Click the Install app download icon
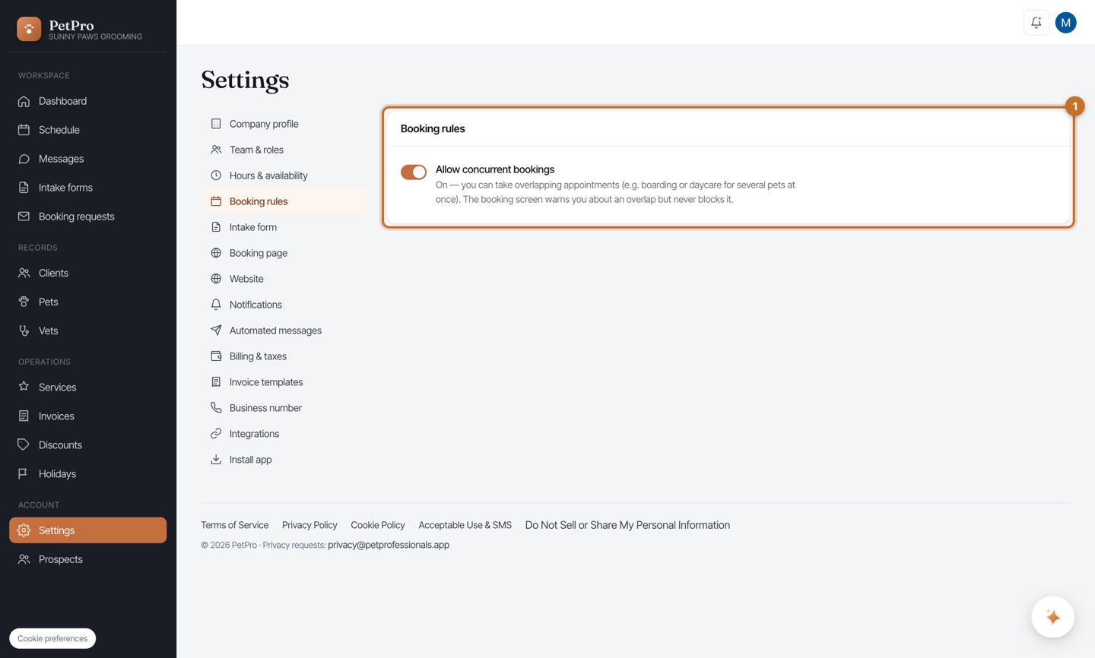This screenshot has height=658, width=1095. point(216,460)
